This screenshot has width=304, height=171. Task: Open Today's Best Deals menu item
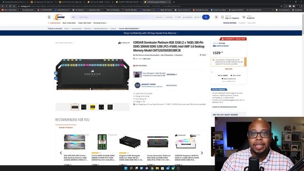point(85,23)
